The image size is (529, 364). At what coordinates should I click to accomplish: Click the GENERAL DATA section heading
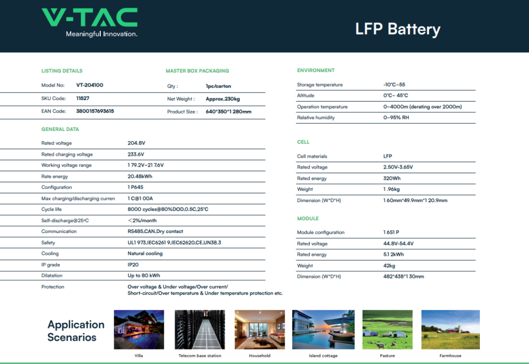pos(60,129)
